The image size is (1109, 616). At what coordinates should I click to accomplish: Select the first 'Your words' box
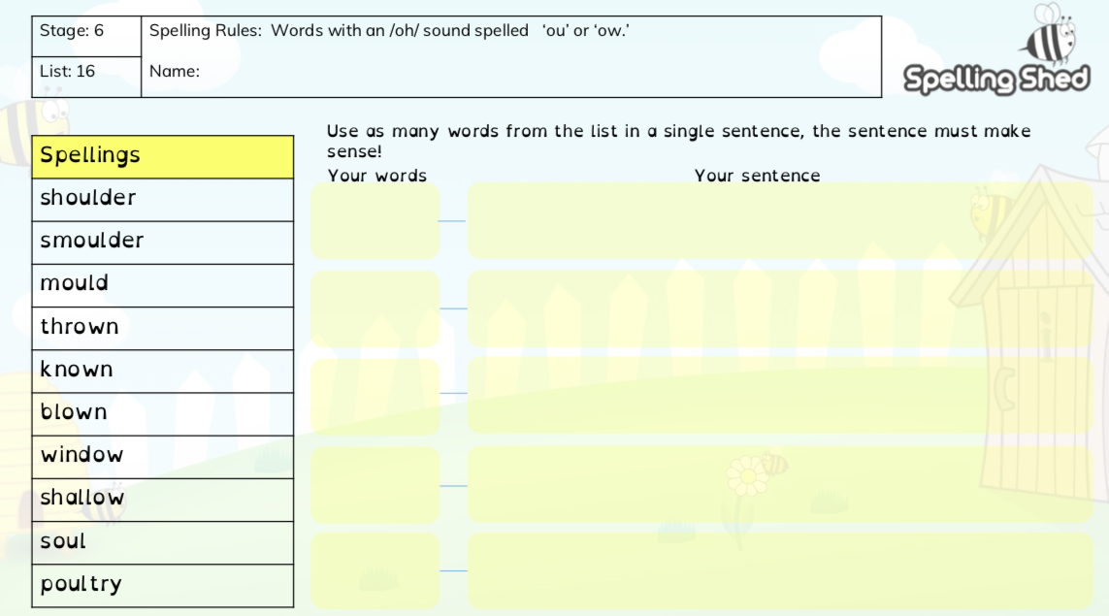tap(375, 221)
